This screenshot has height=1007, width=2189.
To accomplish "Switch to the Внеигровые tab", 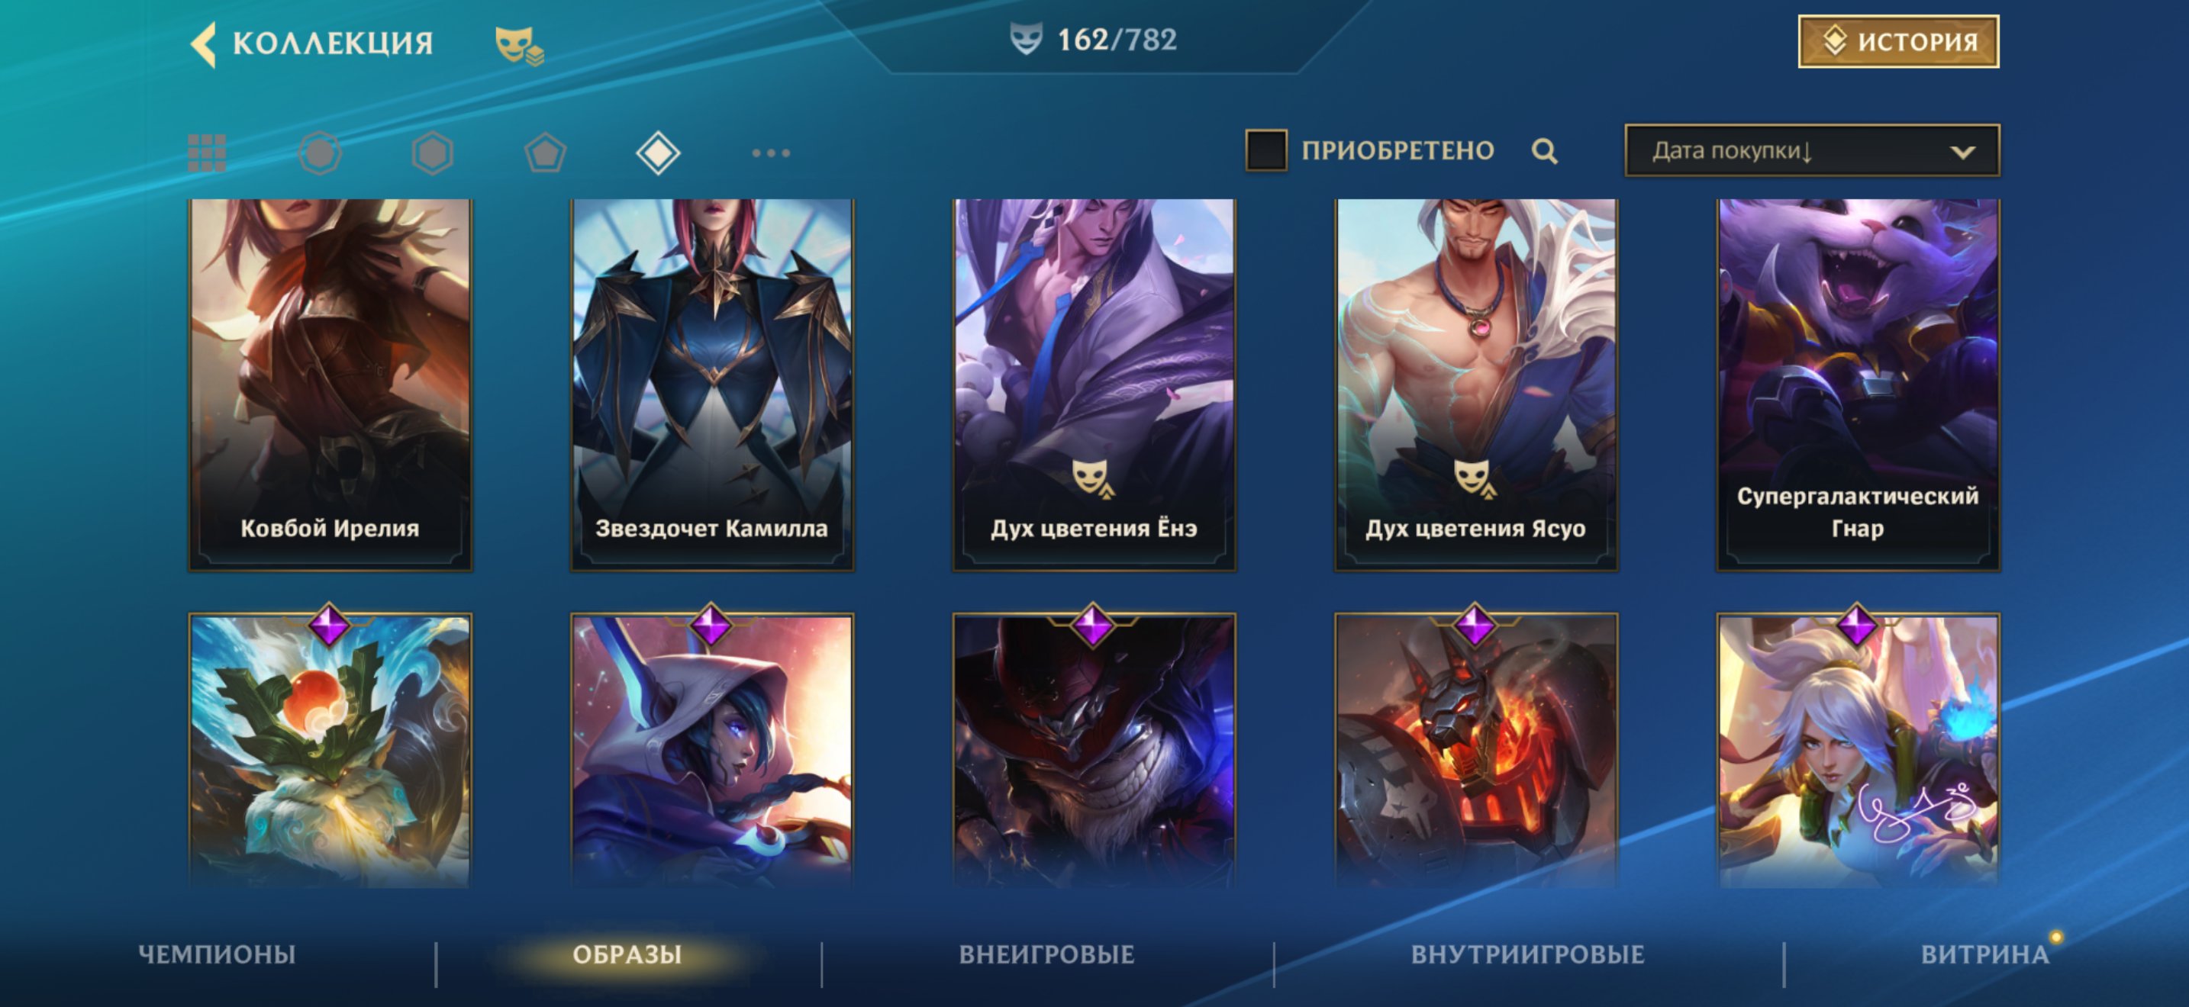I will click(x=1047, y=954).
